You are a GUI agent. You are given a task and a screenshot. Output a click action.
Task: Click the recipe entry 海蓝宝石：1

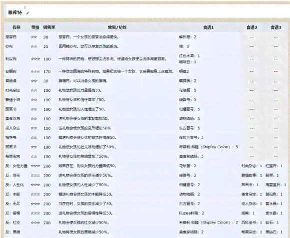tap(276, 185)
